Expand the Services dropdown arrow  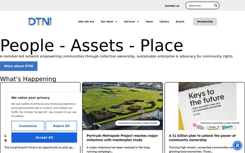click(138, 22)
